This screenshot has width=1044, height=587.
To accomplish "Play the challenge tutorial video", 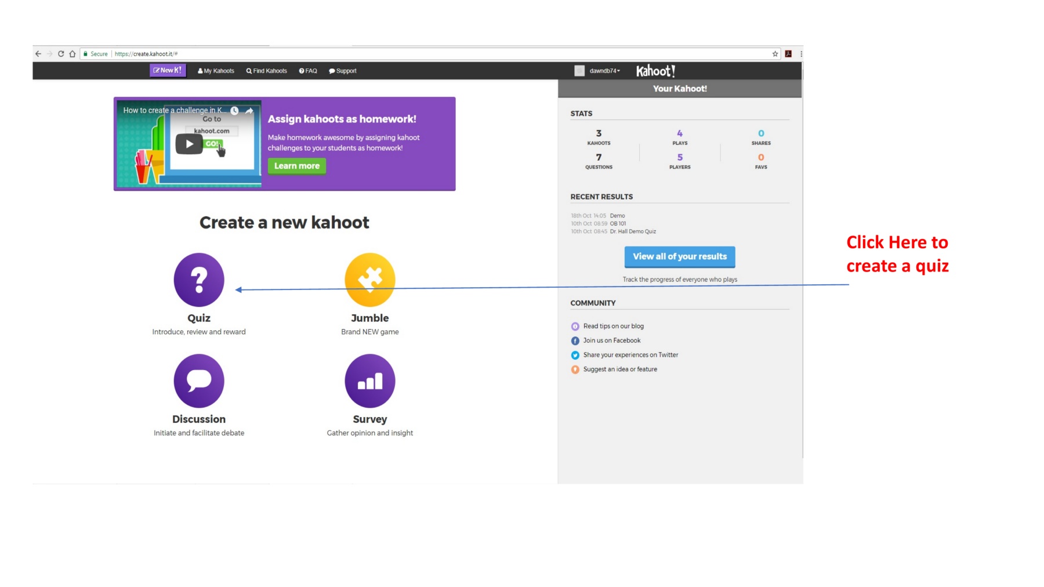I will point(188,144).
